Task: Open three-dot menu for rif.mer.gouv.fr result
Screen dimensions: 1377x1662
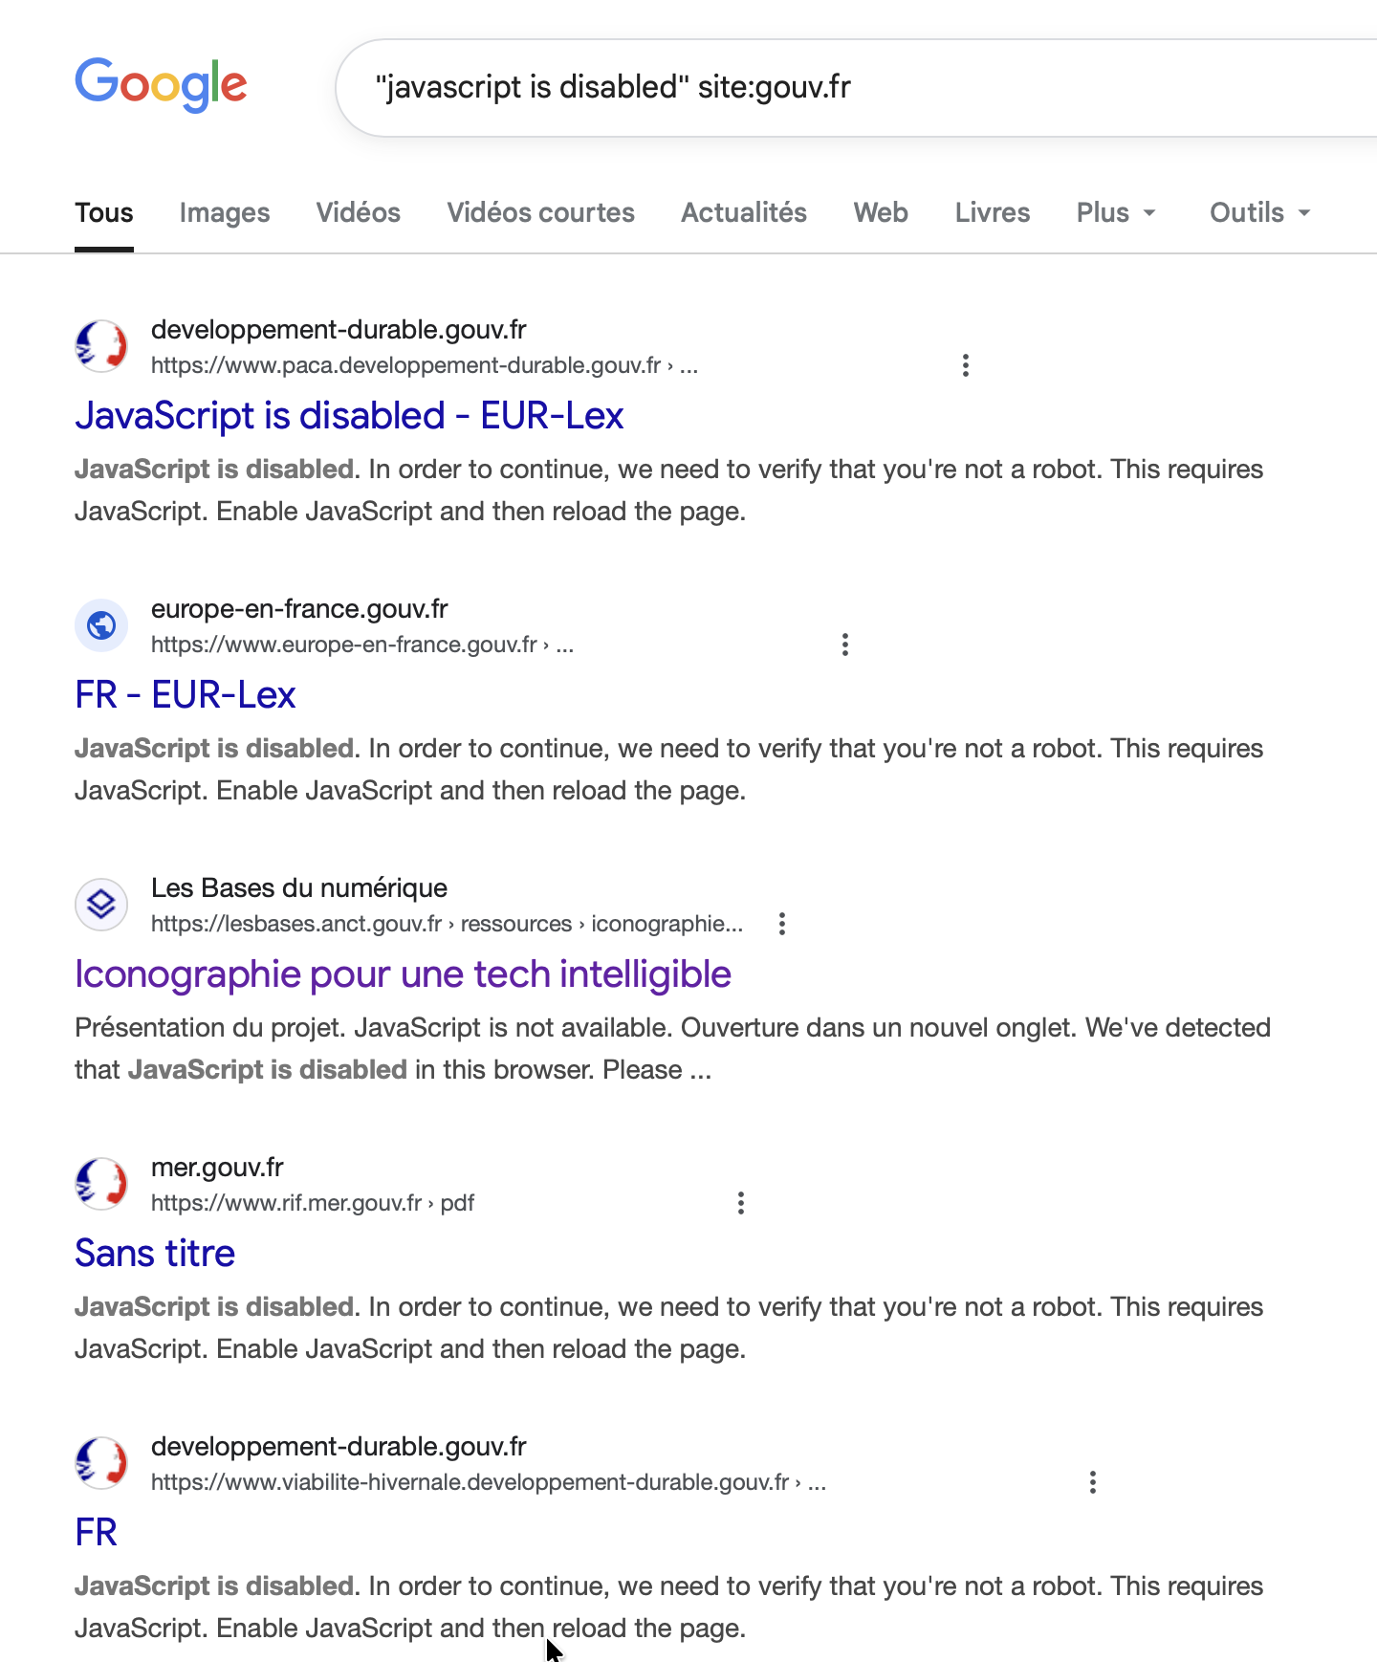Action: click(741, 1203)
